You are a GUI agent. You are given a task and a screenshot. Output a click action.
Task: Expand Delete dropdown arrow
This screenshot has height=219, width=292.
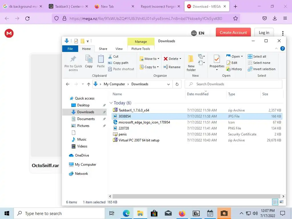coord(180,59)
